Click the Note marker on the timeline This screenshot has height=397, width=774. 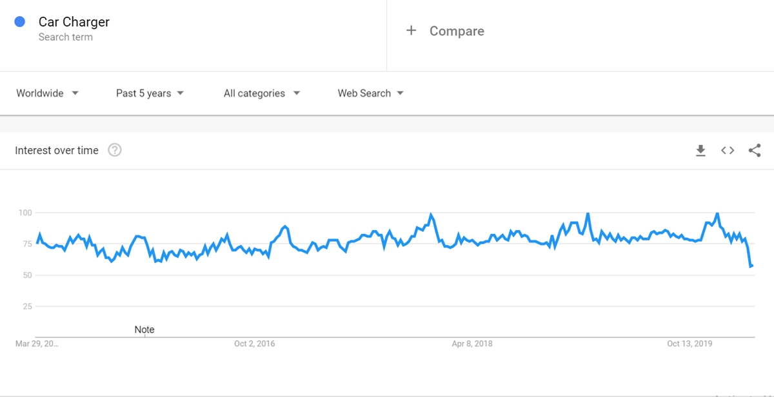pyautogui.click(x=144, y=329)
